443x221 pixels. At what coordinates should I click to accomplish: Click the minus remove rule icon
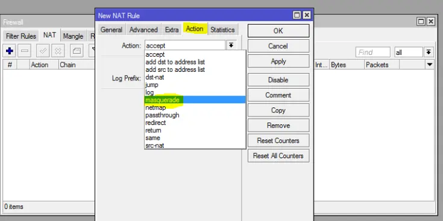click(25, 51)
